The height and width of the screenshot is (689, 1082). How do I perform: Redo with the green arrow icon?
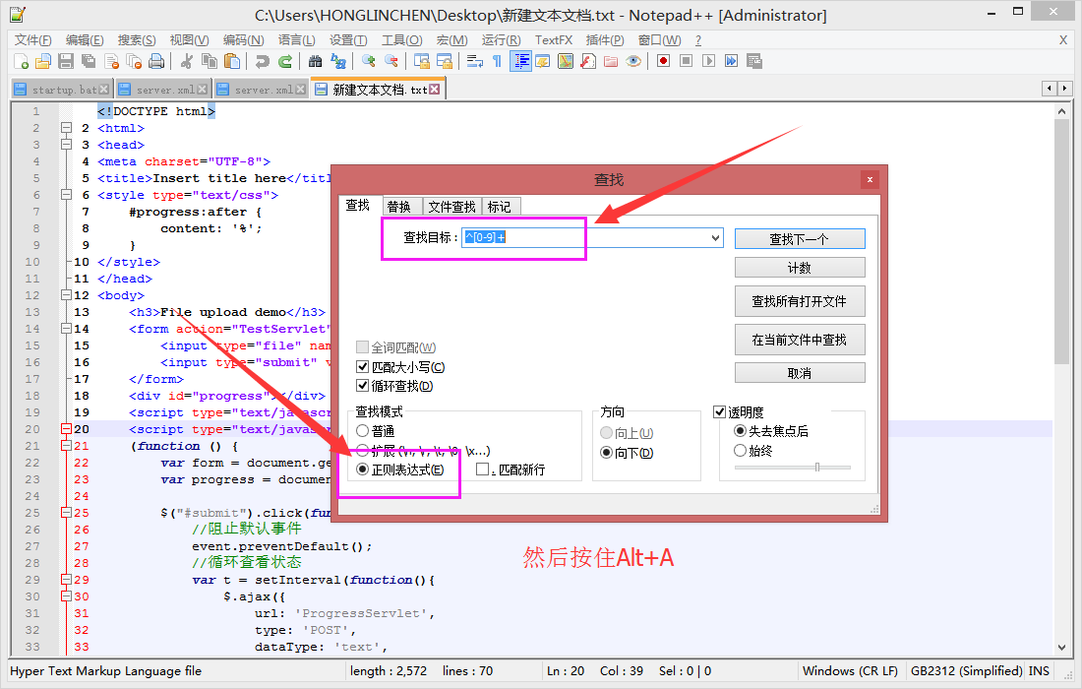click(x=284, y=61)
